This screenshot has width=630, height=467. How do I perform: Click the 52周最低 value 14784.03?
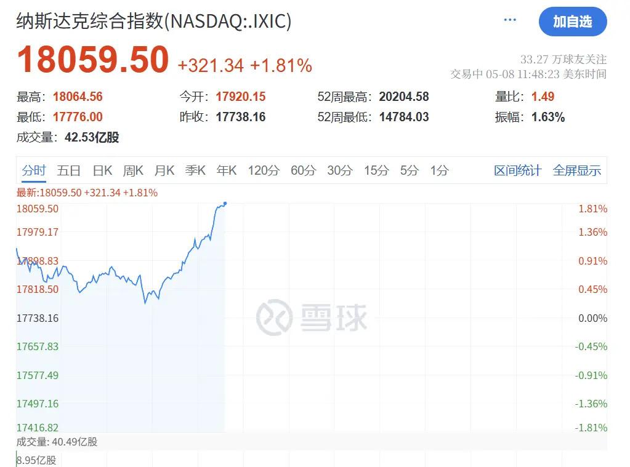[404, 117]
